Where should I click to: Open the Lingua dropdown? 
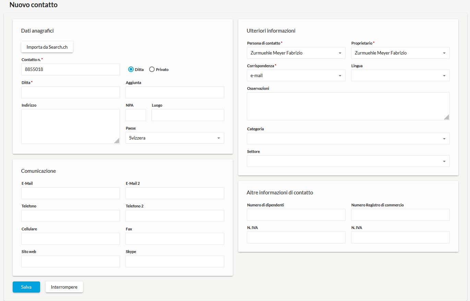click(400, 75)
